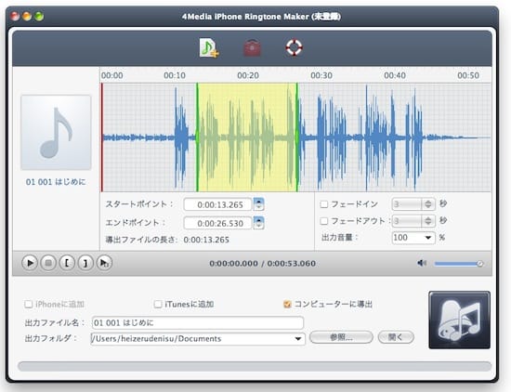Click the yellow minimize window button
This screenshot has height=392, width=511.
(27, 17)
